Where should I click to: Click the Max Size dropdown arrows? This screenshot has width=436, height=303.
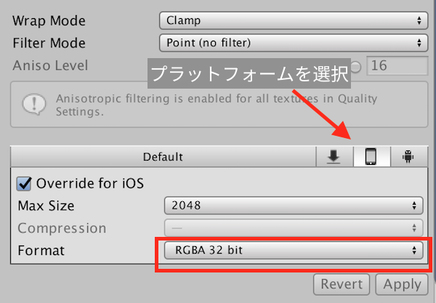(414, 206)
